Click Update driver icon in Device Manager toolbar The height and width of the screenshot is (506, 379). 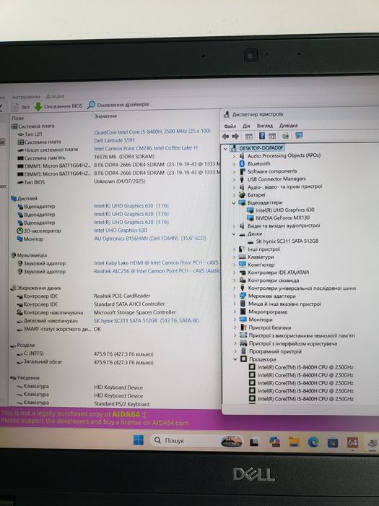[285, 136]
